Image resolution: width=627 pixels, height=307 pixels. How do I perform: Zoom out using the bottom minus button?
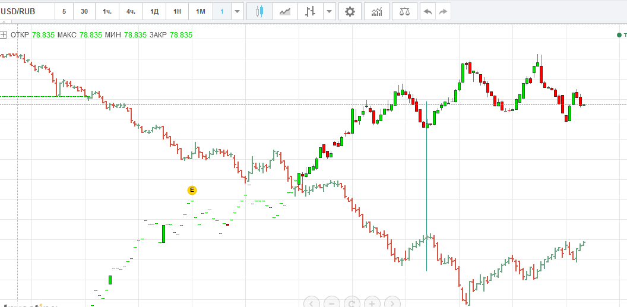click(331, 303)
